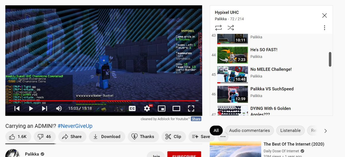Subscribe to the Palikka channel
The image size is (345, 157).
coord(184,154)
